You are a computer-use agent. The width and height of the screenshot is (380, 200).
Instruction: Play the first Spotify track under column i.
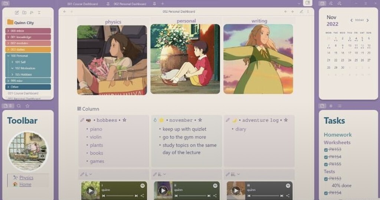point(90,191)
